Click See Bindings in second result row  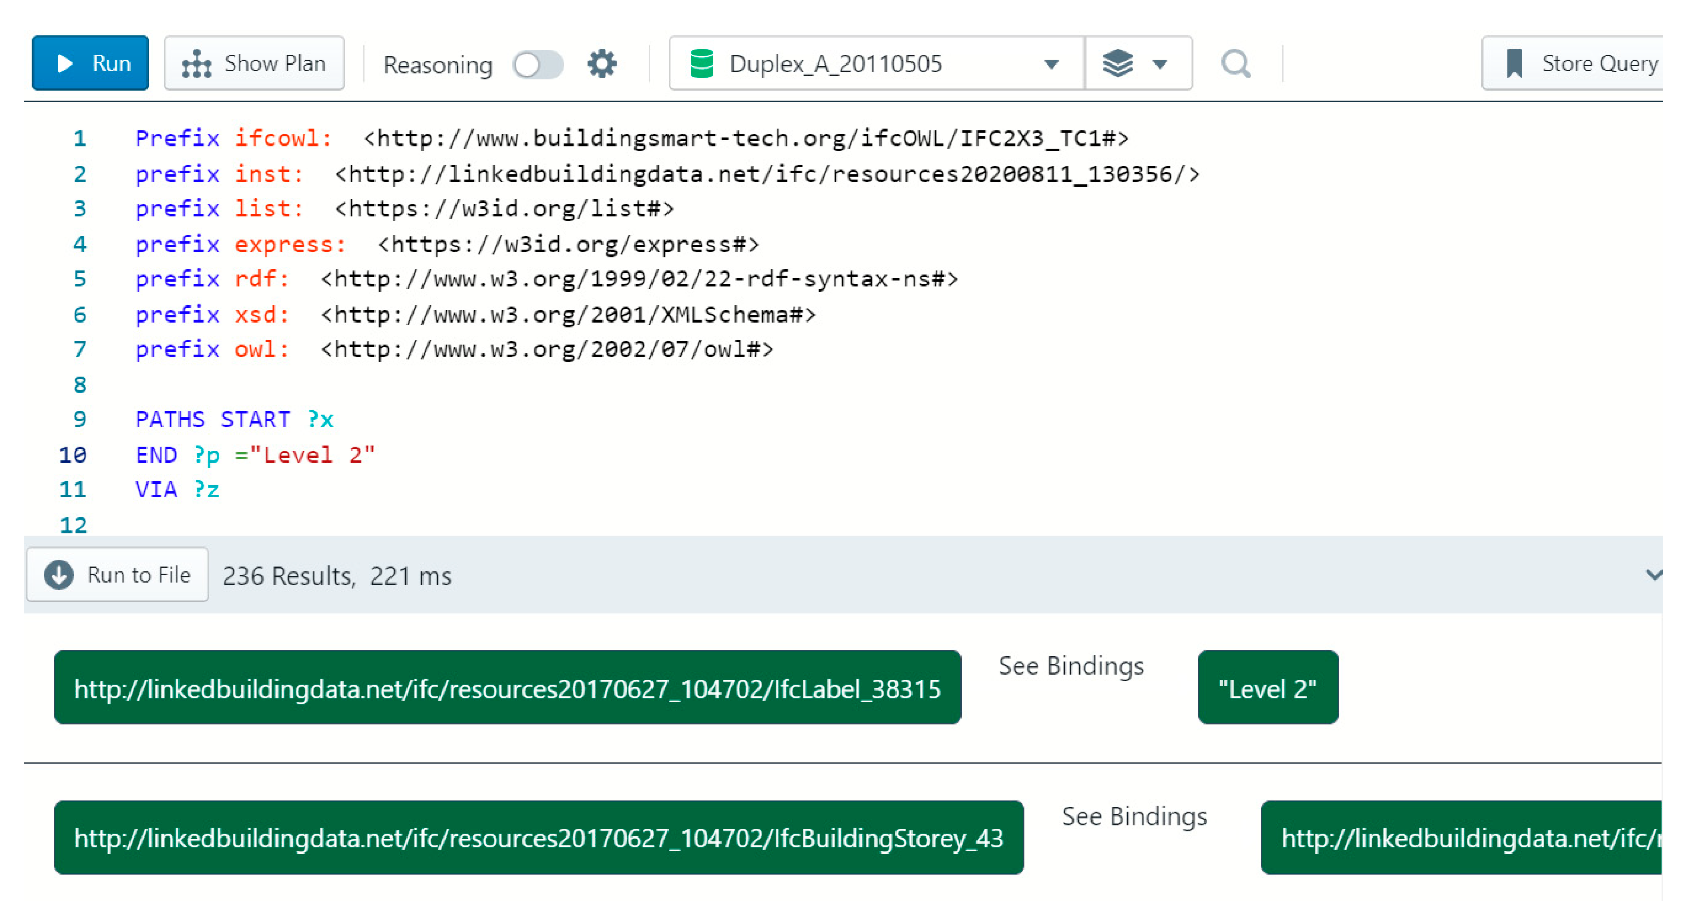pos(1134,815)
